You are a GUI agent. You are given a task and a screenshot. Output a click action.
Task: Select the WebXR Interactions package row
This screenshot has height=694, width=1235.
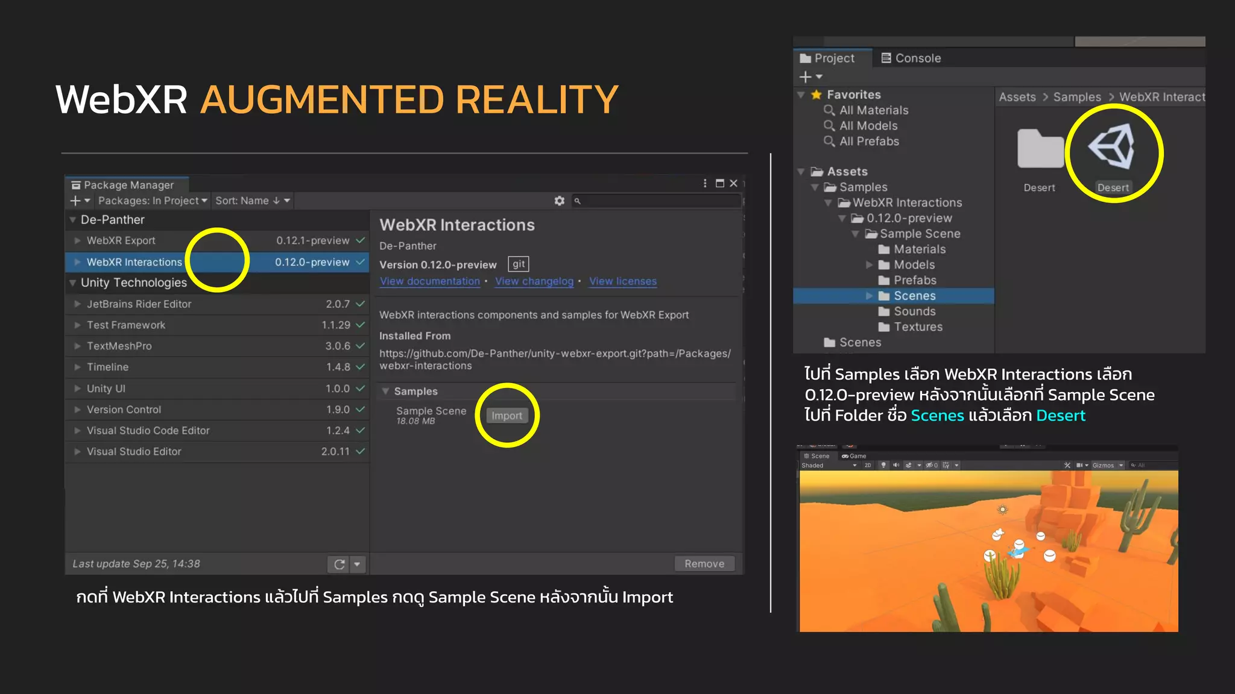point(217,262)
